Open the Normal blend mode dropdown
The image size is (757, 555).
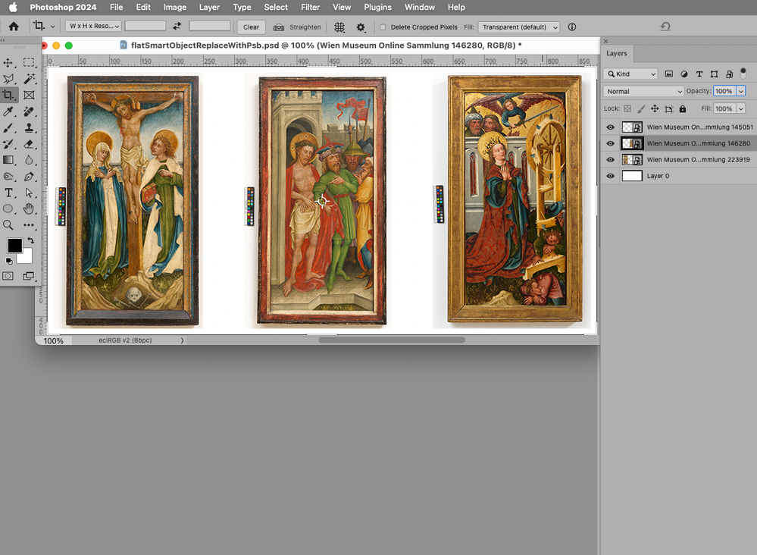[643, 91]
